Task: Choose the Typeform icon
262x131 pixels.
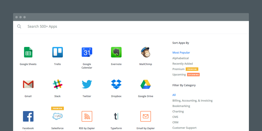Action: point(116,116)
